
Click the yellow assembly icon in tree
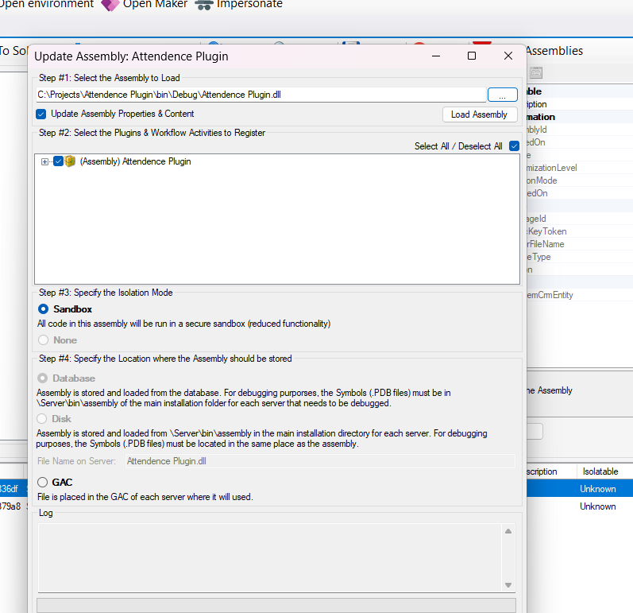point(70,161)
